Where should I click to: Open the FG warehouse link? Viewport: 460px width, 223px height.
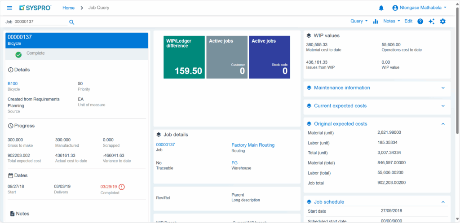(234, 162)
